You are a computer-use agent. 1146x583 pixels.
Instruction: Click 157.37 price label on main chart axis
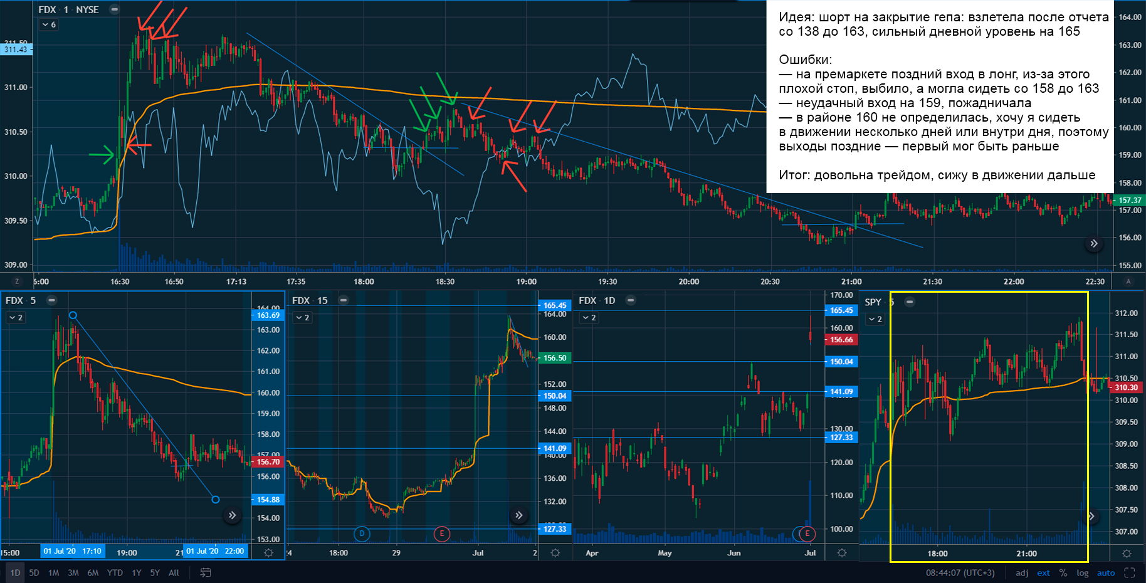coord(1130,200)
